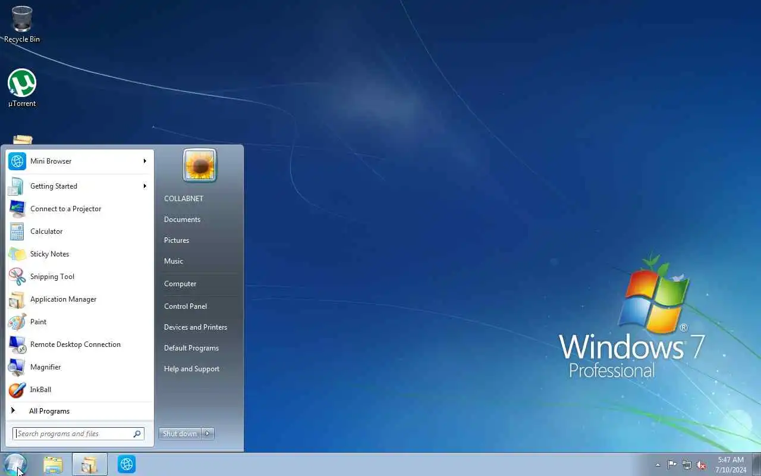The width and height of the screenshot is (761, 476).
Task: Click Remote Desktop Connection label text
Action: tap(76, 345)
